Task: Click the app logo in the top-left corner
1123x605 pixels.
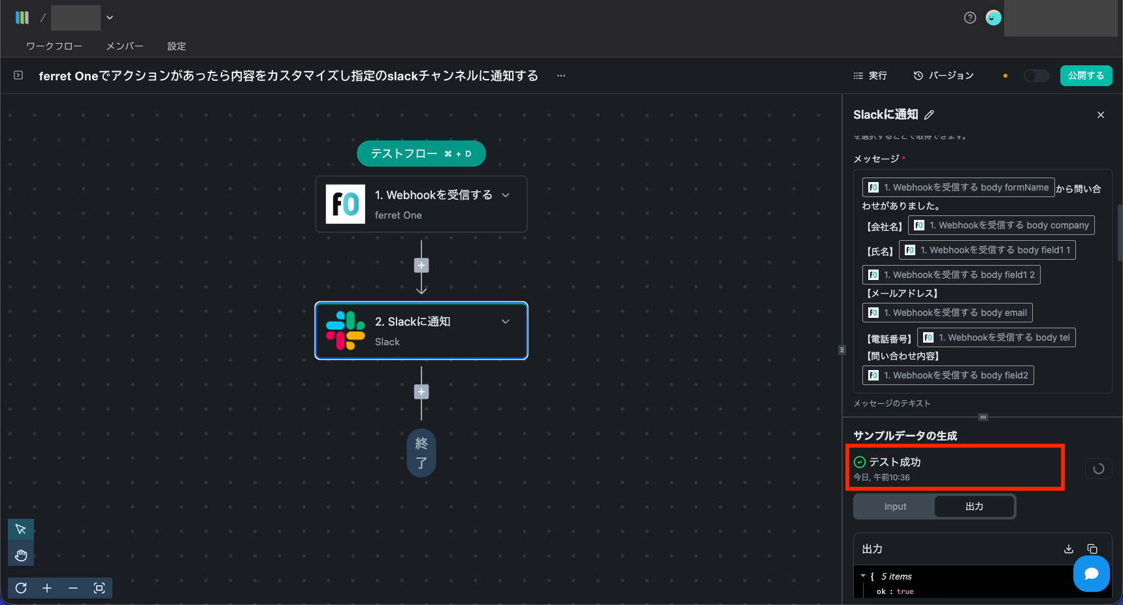Action: 22,18
